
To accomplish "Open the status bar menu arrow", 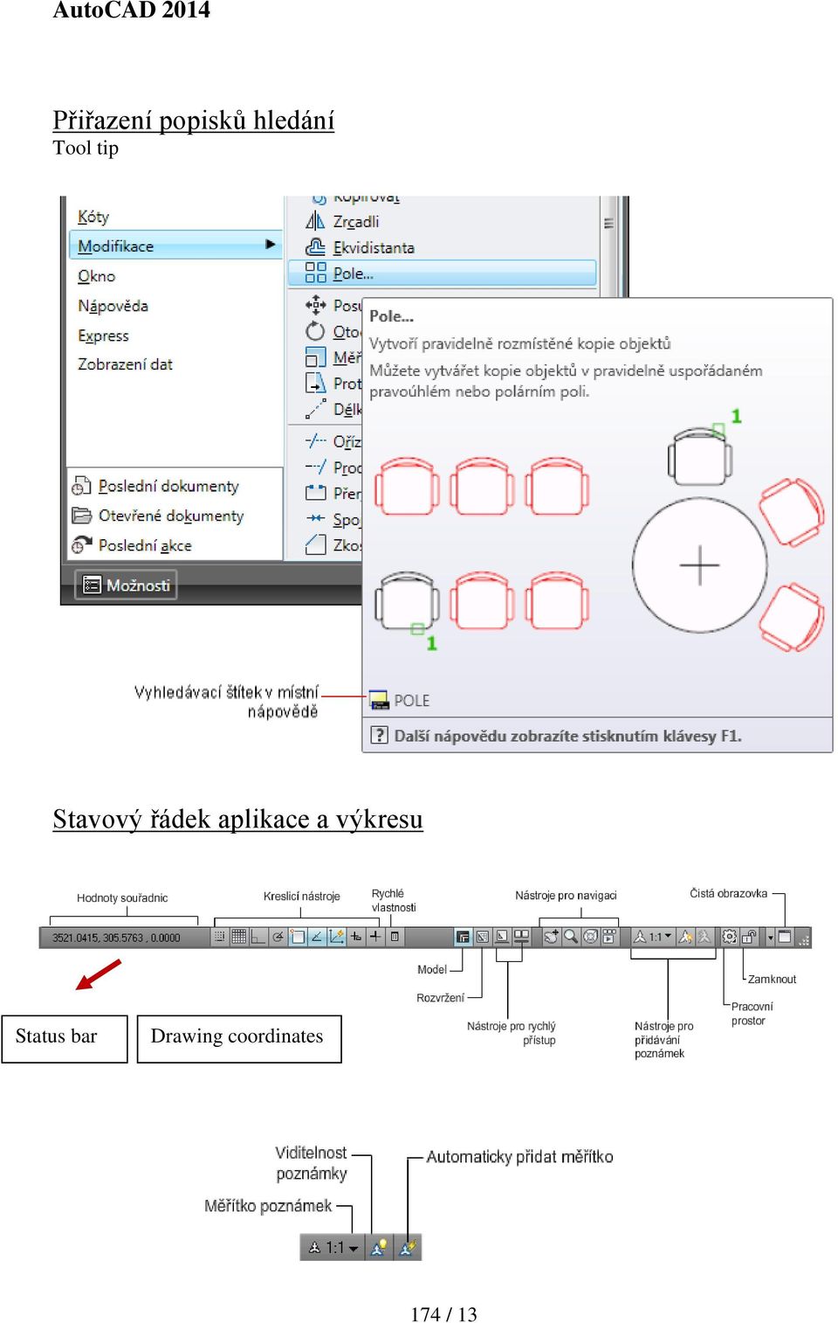I will (x=771, y=937).
